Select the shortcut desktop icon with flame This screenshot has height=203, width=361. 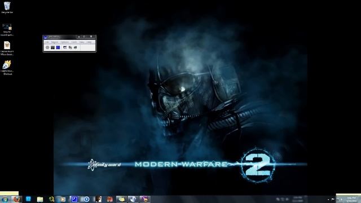(7, 68)
